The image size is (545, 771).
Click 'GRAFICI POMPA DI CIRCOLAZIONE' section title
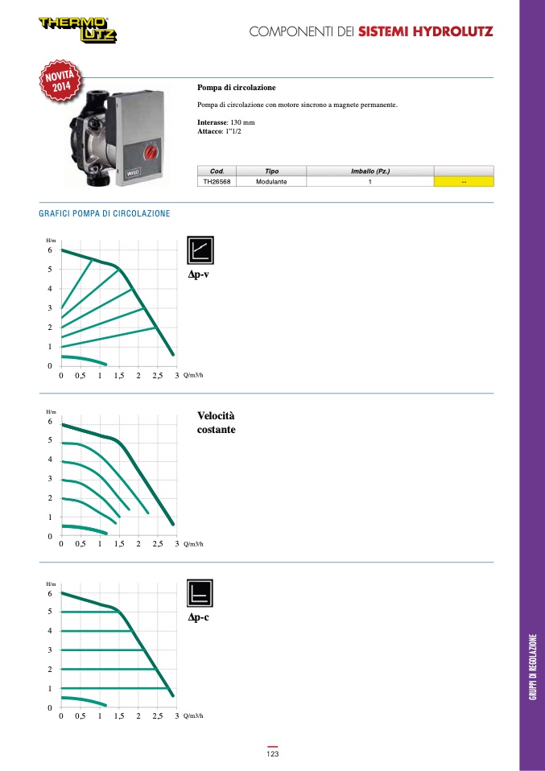[x=105, y=213]
